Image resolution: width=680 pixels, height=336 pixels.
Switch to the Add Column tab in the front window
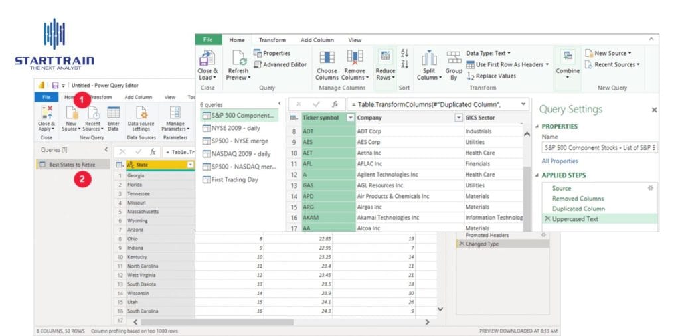point(317,40)
